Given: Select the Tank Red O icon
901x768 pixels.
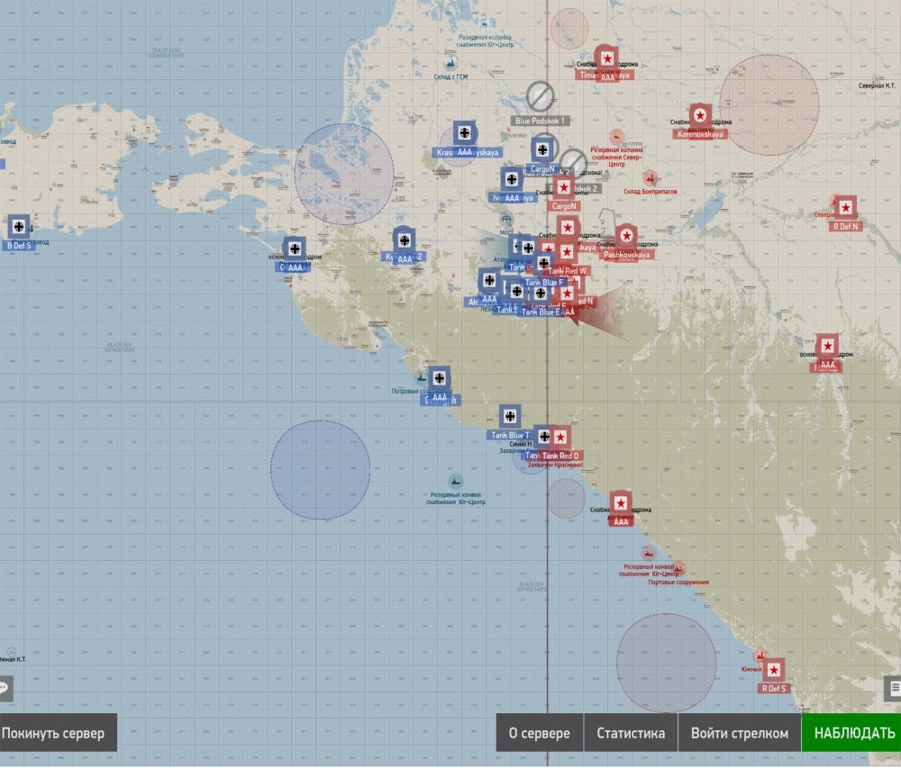Looking at the screenshot, I should (560, 438).
